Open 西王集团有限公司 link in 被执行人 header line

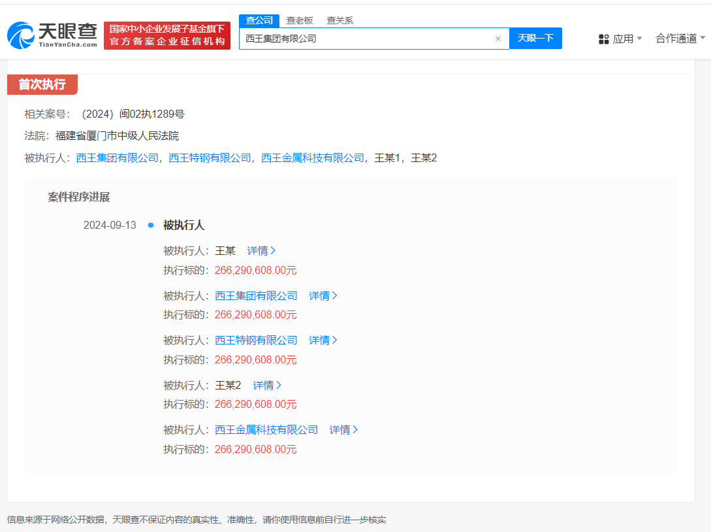118,158
